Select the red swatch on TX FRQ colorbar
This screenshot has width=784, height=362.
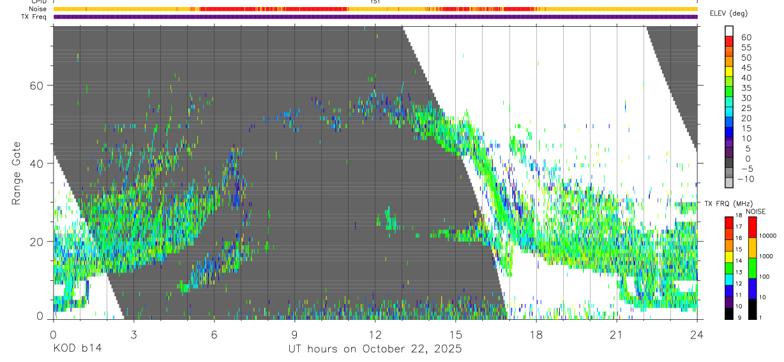729,222
